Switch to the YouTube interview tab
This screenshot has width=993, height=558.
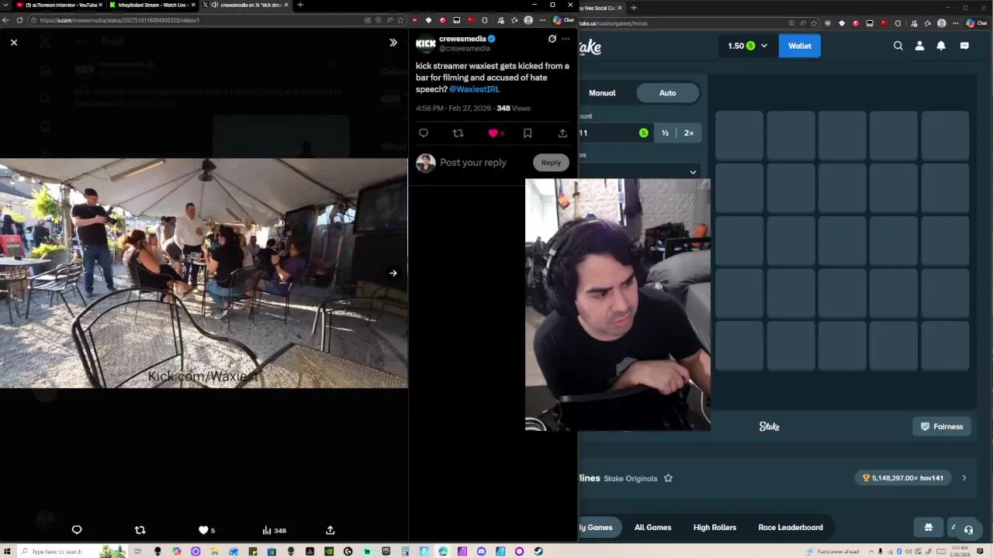tap(57, 5)
